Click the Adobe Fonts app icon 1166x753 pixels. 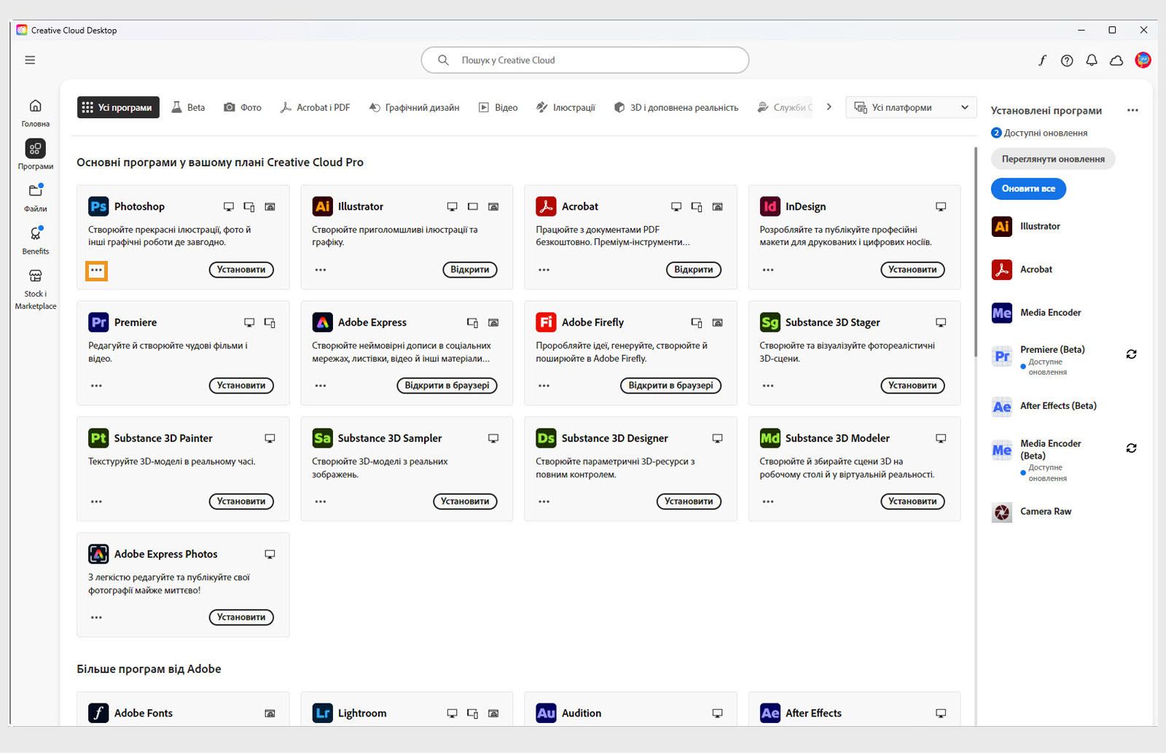pos(98,713)
